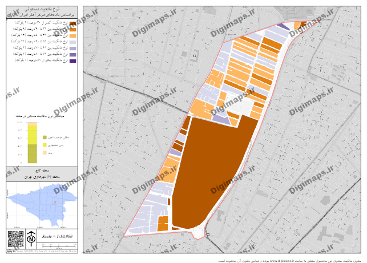Viewport: 367px width, 263px height.
Task: Click the peach top segment of the stacked bar
Action: coord(33,124)
